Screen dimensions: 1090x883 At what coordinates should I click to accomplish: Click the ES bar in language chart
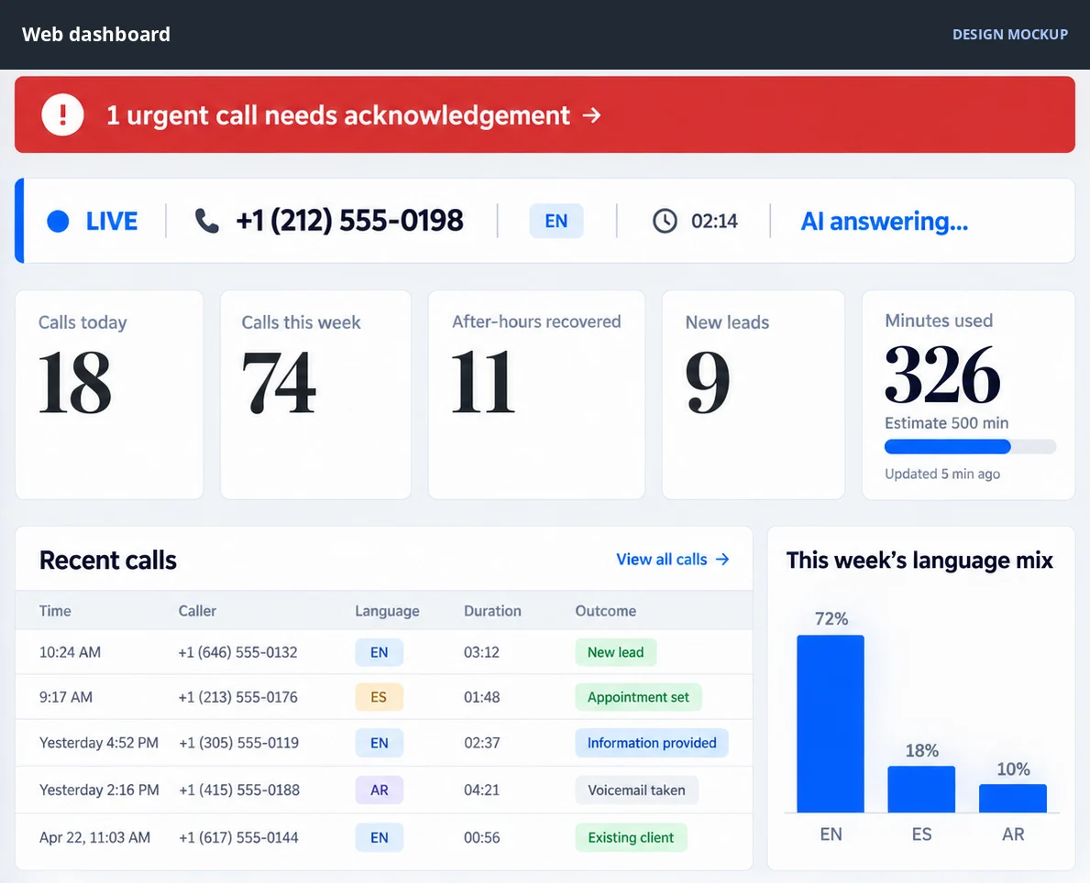(921, 789)
